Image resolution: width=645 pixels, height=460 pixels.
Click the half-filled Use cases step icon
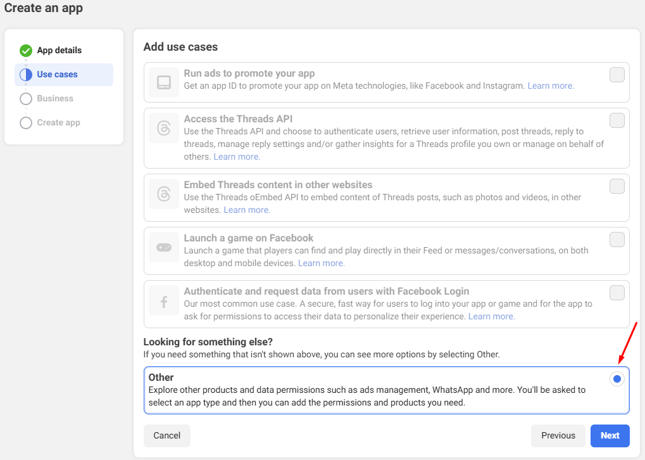coord(26,75)
